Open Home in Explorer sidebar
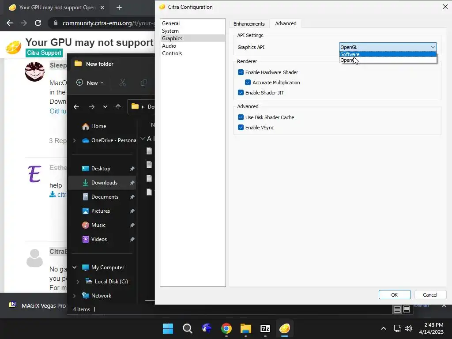 [x=98, y=126]
